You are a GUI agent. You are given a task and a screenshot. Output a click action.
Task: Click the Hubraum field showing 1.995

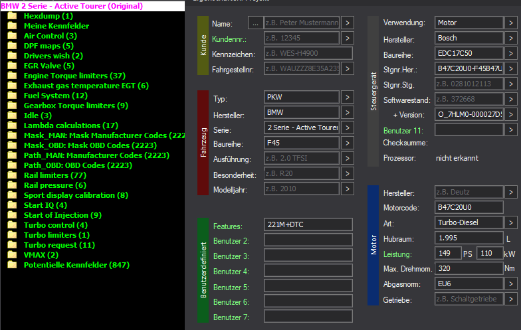pos(469,238)
